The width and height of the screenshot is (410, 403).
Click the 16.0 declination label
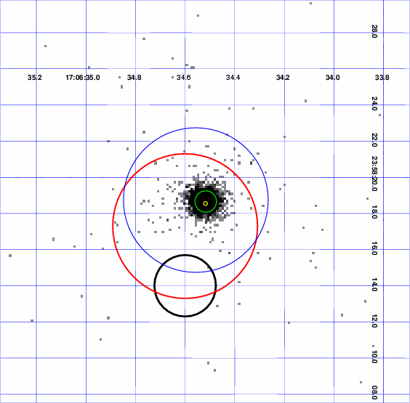[374, 248]
